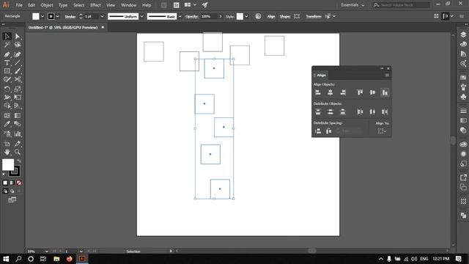Click the Transform link in control bar
This screenshot has width=469, height=264.
tap(314, 16)
